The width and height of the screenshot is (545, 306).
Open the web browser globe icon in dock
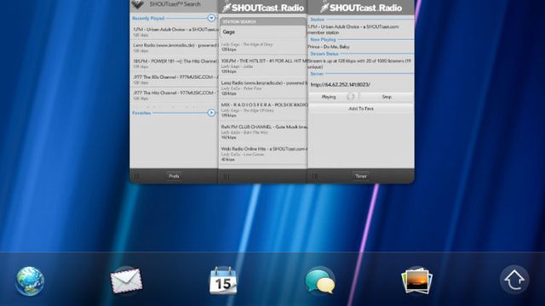tap(30, 280)
